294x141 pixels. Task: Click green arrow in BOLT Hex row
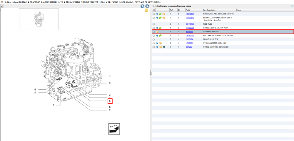click(160, 36)
